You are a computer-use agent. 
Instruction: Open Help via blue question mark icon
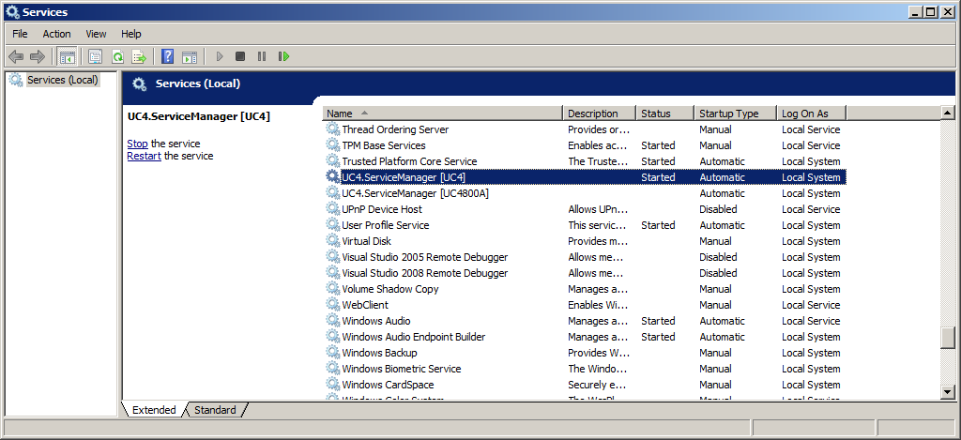click(x=167, y=57)
